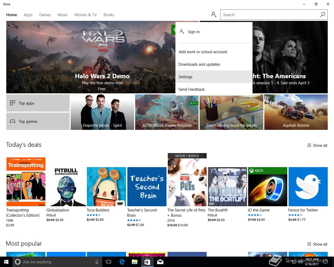Click the Fenice for Twitter title text

pos(303,210)
